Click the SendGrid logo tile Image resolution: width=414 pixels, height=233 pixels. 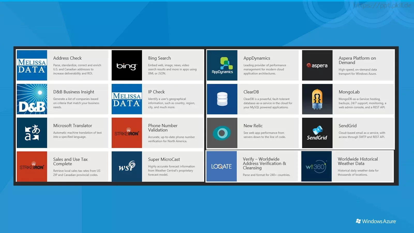pyautogui.click(x=317, y=133)
